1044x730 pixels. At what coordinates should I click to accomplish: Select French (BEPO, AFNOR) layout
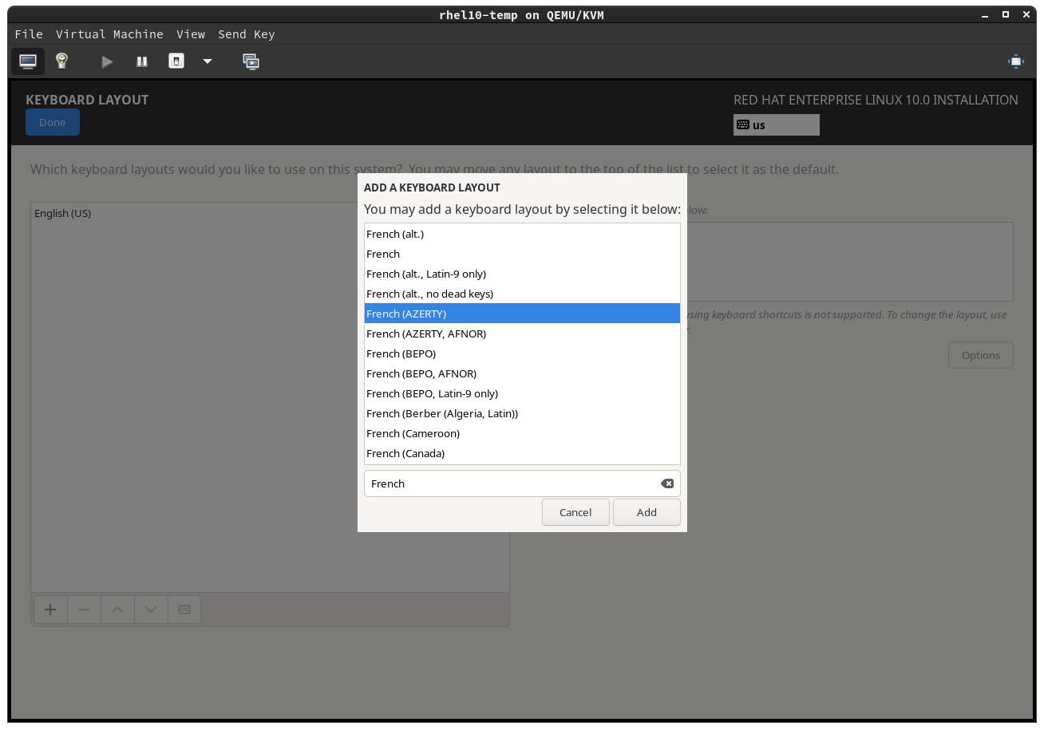click(522, 373)
